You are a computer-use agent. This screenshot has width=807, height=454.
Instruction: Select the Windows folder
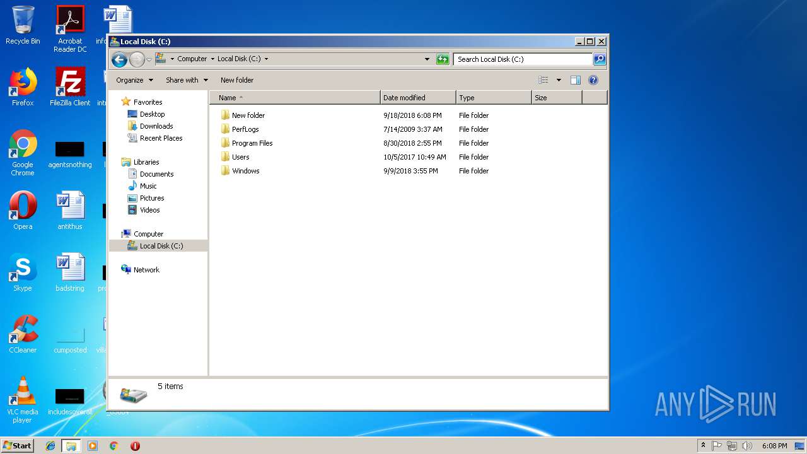[245, 171]
